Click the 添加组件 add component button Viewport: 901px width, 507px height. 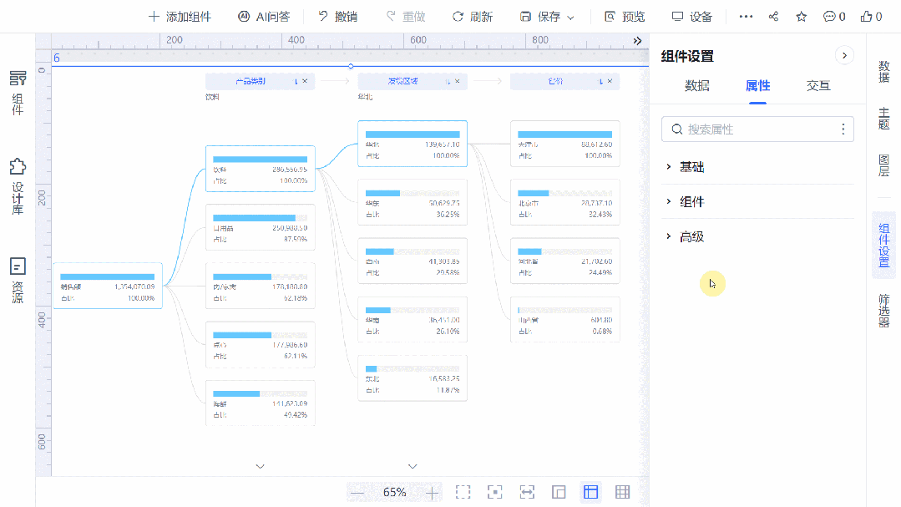(x=180, y=17)
